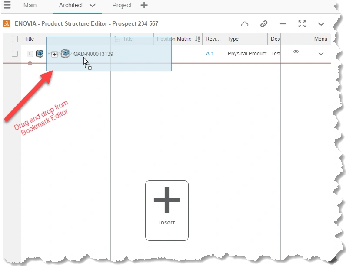The width and height of the screenshot is (346, 266).
Task: Open revision A.1 link
Action: (x=210, y=54)
